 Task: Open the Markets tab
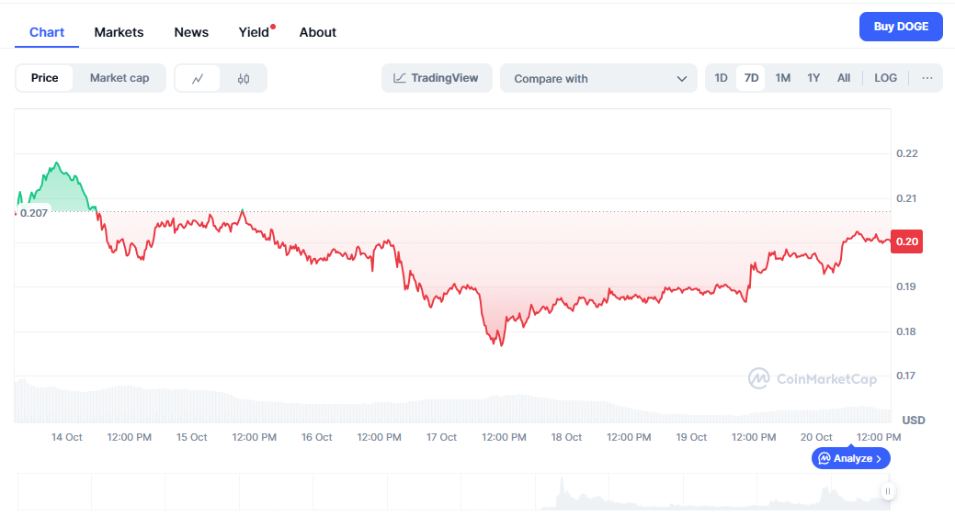click(119, 32)
